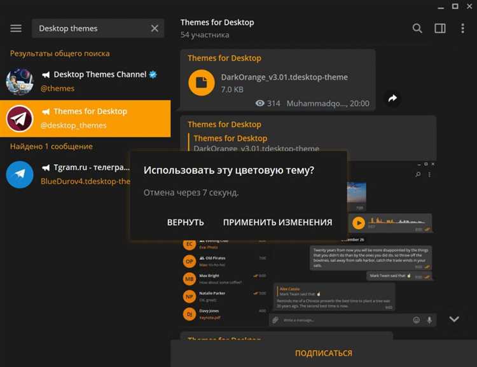477x367 pixels.
Task: Click the OP Old Pirates avatar in preview
Action: pos(190,261)
